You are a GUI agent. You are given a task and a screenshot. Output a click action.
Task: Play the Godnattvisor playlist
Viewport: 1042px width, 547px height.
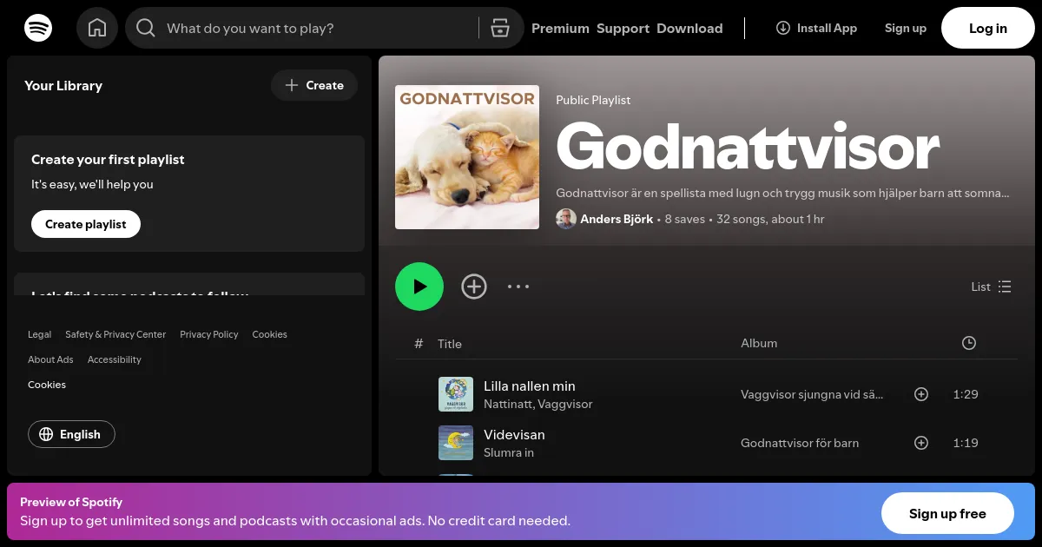[x=419, y=287]
